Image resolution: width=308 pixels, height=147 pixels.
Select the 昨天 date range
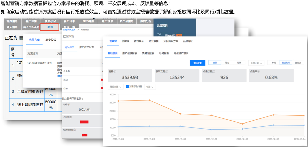point(274,63)
